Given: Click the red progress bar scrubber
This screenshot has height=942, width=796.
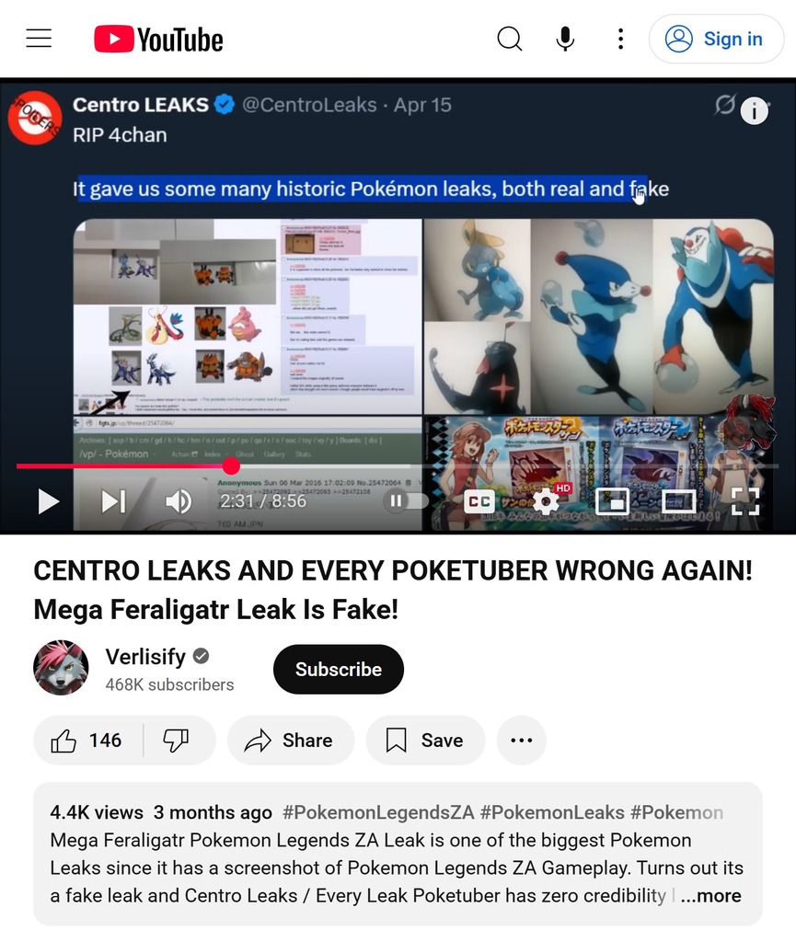Looking at the screenshot, I should (231, 465).
